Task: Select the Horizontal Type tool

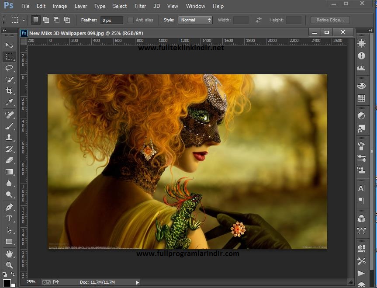Action: pos(9,219)
